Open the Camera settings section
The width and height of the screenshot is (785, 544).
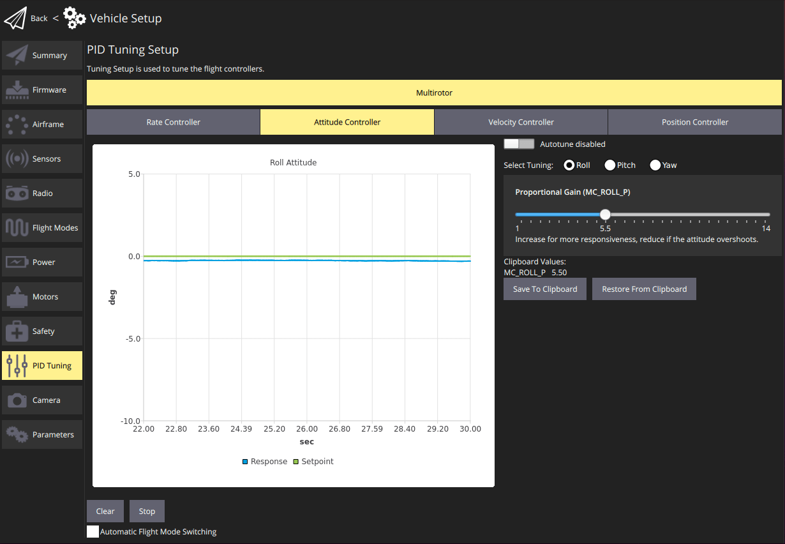42,400
